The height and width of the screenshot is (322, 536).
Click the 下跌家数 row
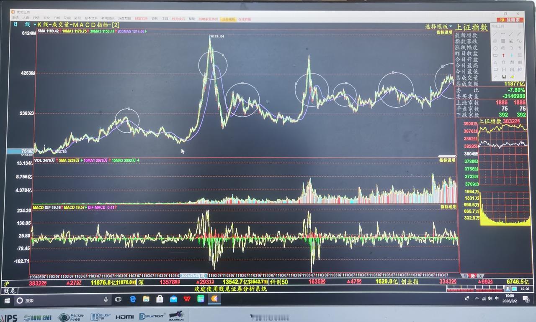(491, 115)
